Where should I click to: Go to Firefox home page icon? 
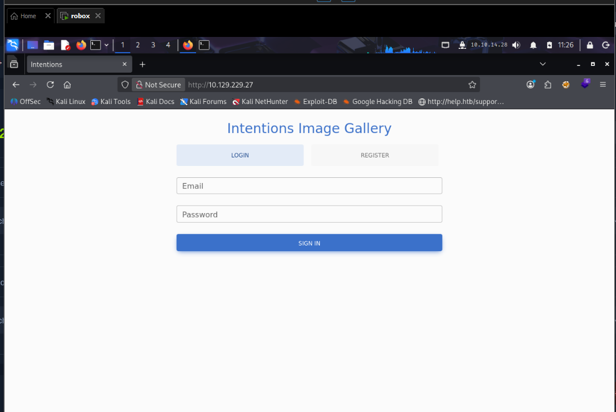tap(67, 85)
